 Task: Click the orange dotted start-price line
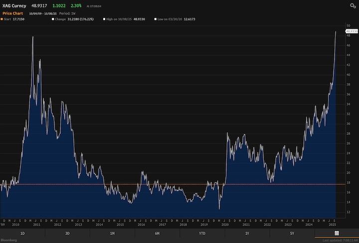point(150,184)
